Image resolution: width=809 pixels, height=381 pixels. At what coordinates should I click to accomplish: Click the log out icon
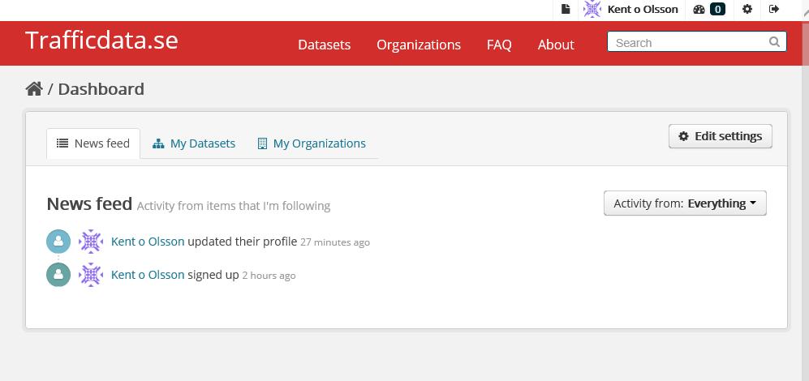click(774, 9)
